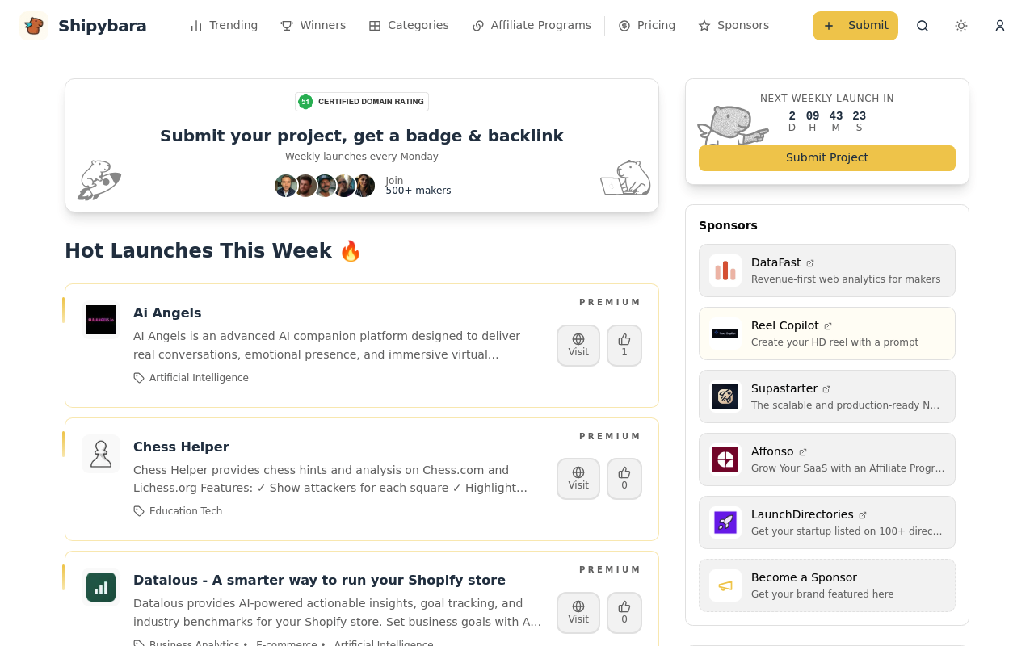Open the LaunchDirectories sponsor link

click(827, 522)
